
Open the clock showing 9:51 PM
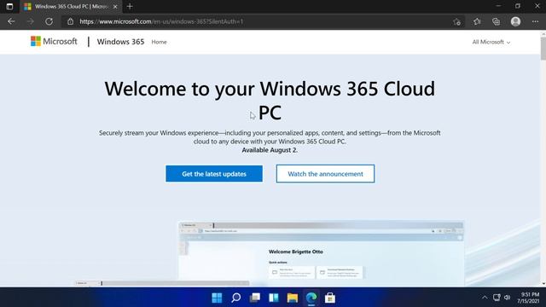(x=528, y=298)
